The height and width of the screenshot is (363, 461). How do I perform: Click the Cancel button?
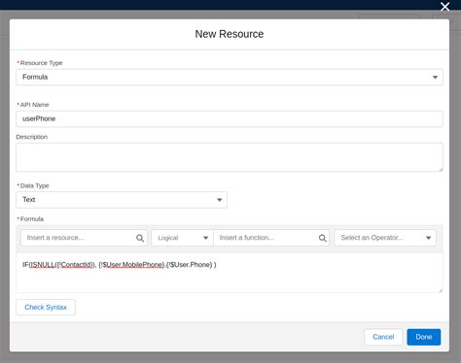pyautogui.click(x=383, y=337)
